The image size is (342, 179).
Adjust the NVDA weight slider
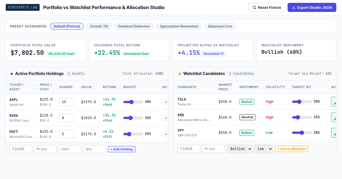click(x=133, y=118)
